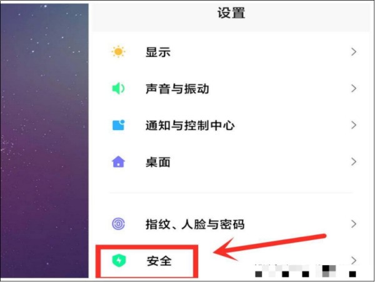The image size is (375, 282).
Task: Expand the 安全 row chevron
Action: [354, 260]
